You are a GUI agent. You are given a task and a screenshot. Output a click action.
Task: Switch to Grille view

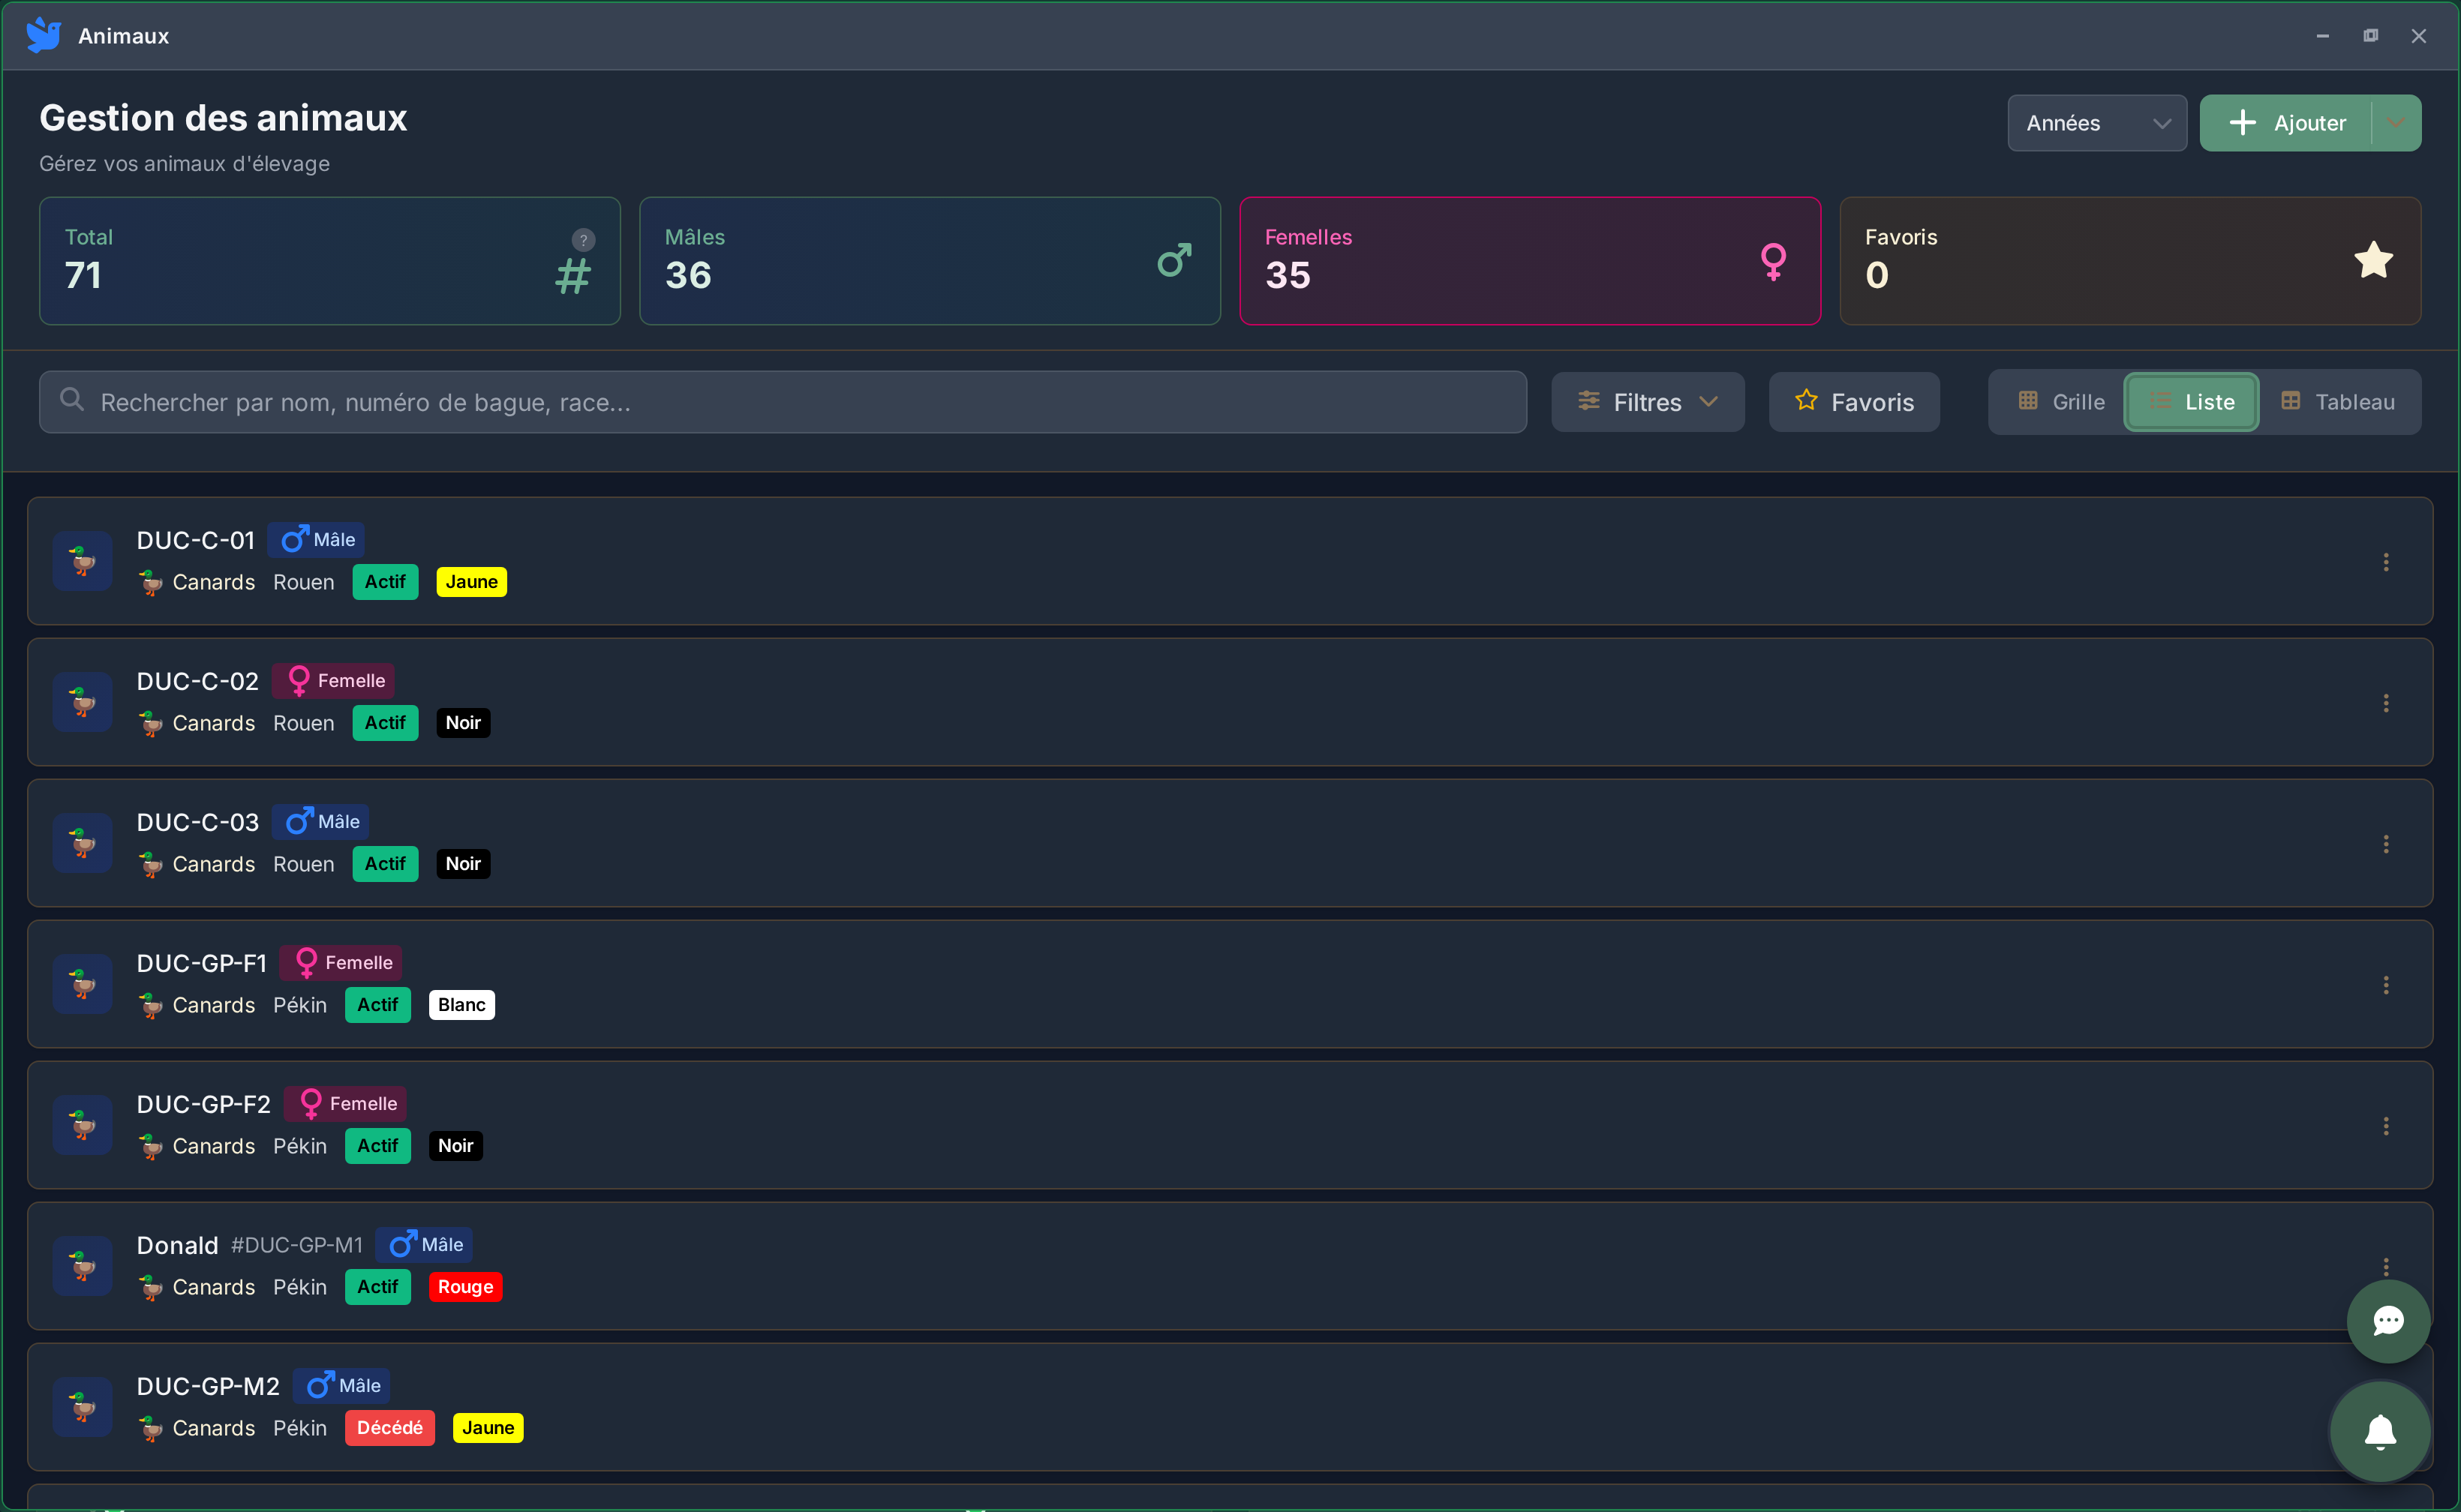2061,402
